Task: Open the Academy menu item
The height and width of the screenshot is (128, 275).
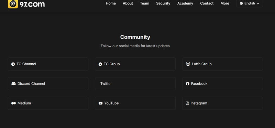Action: point(185,3)
